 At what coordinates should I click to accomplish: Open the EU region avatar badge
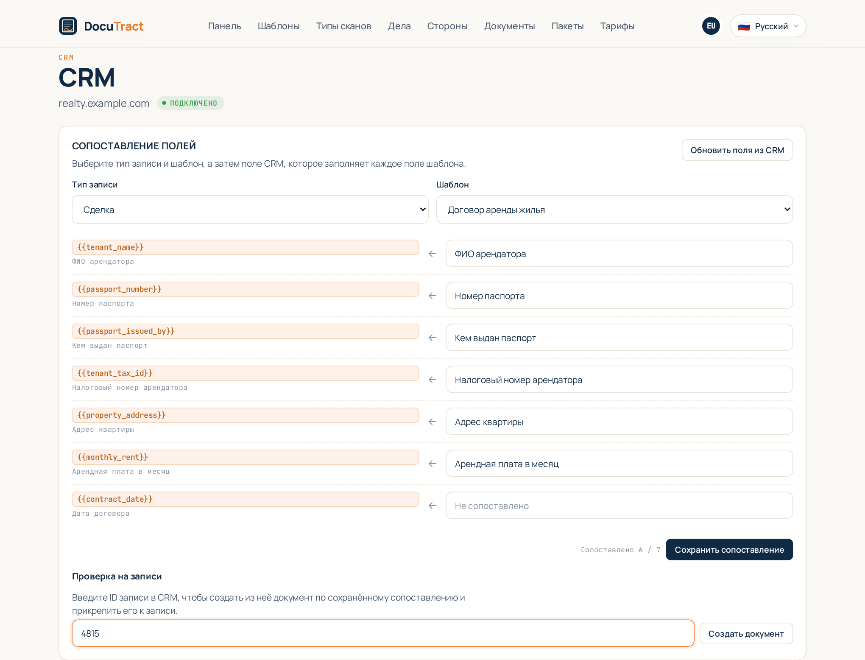(x=711, y=26)
